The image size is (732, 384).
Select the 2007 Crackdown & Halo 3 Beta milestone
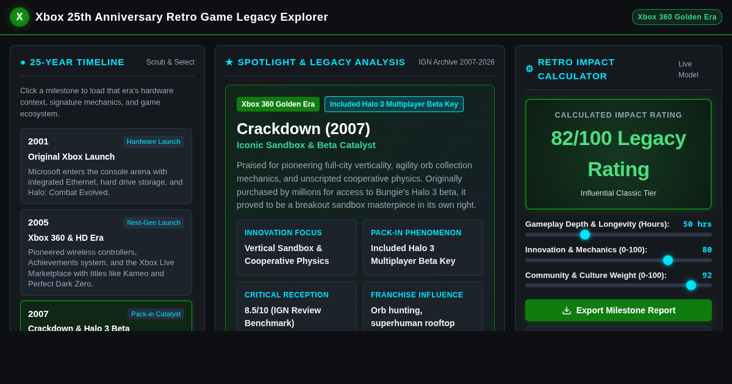[x=106, y=316]
